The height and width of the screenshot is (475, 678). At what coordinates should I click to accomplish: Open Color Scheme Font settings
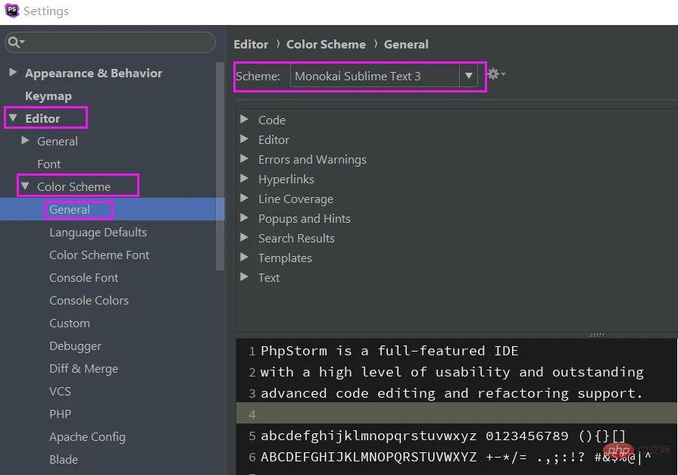[99, 255]
